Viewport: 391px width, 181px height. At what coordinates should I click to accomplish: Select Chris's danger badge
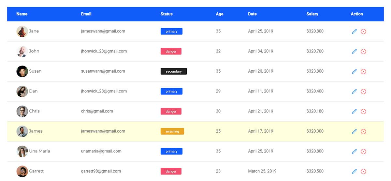tap(171, 111)
